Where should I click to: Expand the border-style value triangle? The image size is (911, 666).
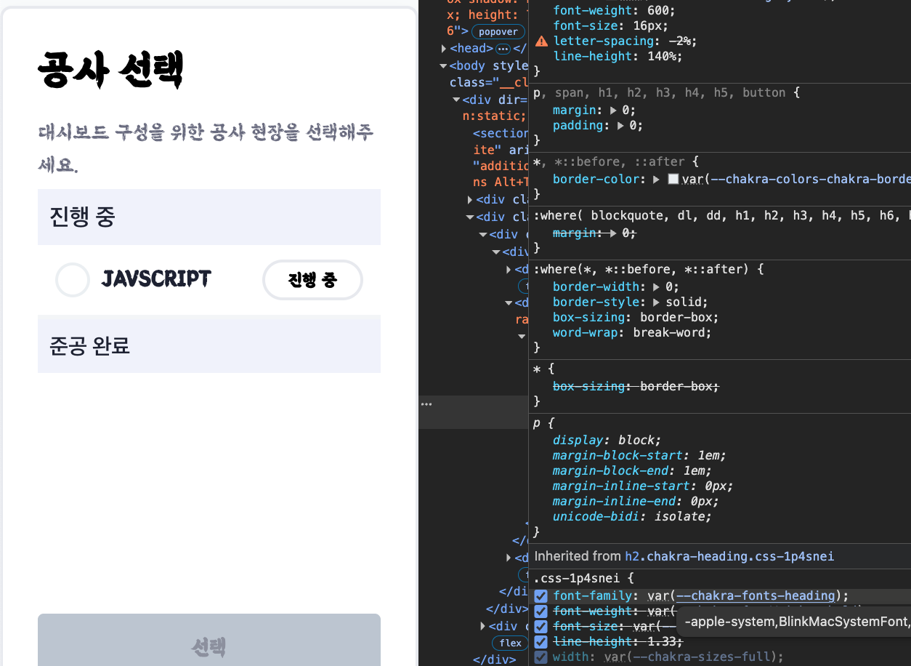tap(657, 302)
